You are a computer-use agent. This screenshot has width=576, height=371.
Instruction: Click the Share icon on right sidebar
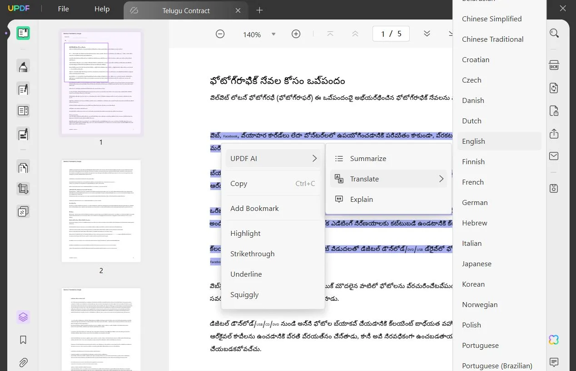[554, 133]
